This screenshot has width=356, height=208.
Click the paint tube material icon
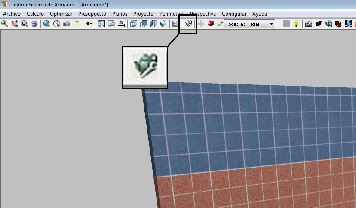[220, 24]
